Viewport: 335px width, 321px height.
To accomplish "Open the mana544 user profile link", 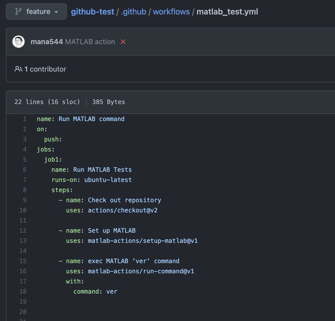I will 47,42.
